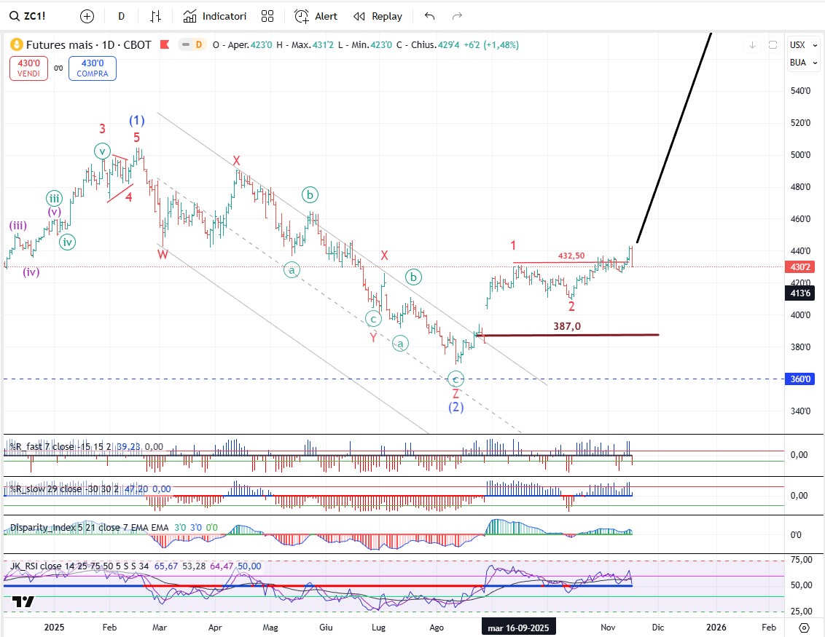825x637 pixels.
Task: Open symbol search for ZC1!
Action: click(28, 16)
